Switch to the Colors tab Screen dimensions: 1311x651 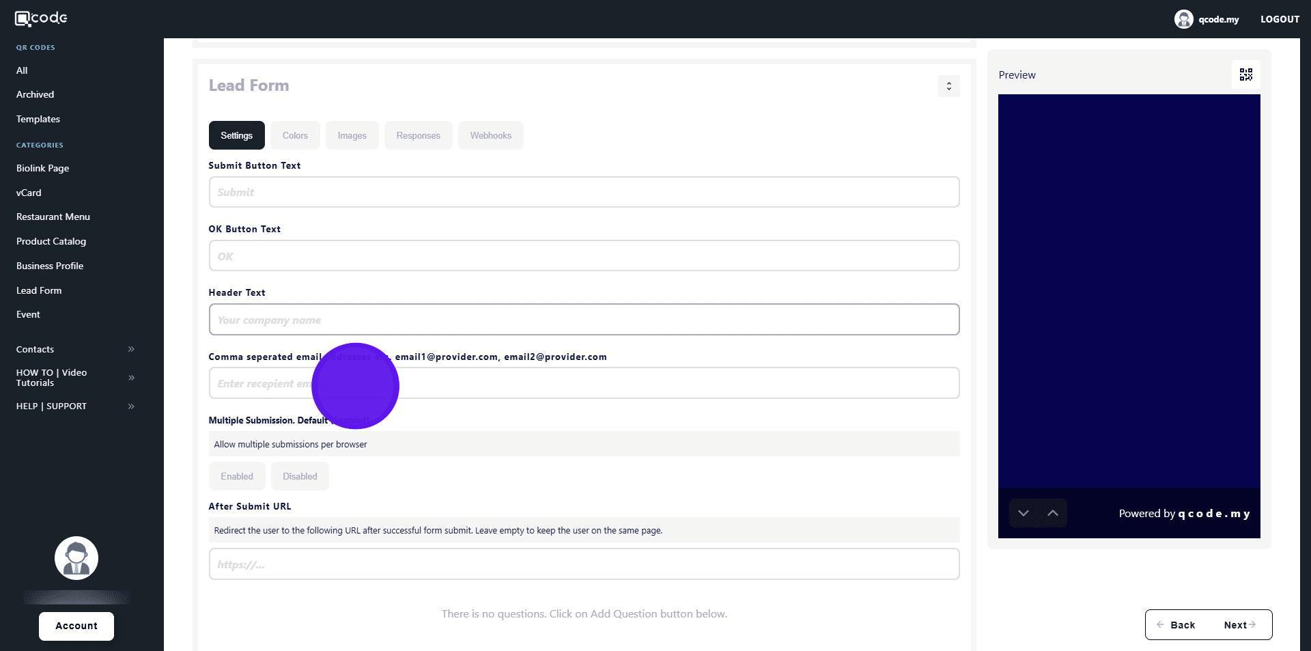pos(295,135)
